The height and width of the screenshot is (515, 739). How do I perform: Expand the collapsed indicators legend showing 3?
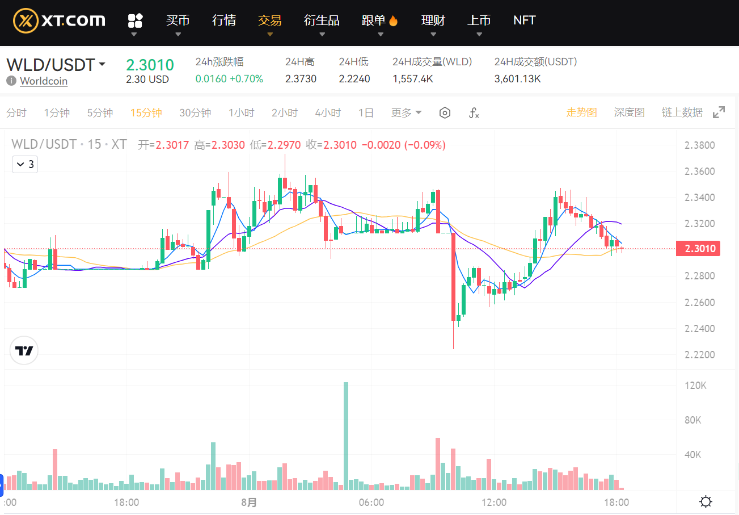coord(25,165)
